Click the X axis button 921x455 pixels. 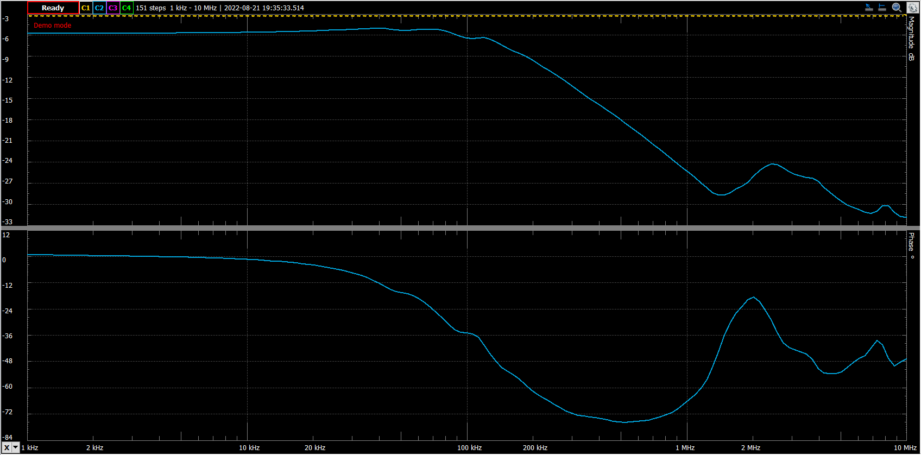[x=7, y=447]
